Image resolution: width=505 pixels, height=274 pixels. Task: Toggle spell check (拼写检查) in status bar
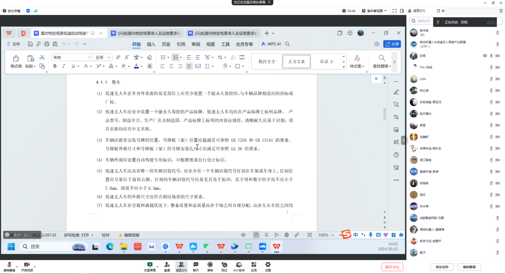coord(79,235)
